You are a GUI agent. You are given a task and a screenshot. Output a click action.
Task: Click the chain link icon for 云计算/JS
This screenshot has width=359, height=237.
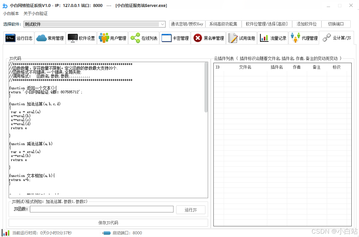(x=326, y=38)
